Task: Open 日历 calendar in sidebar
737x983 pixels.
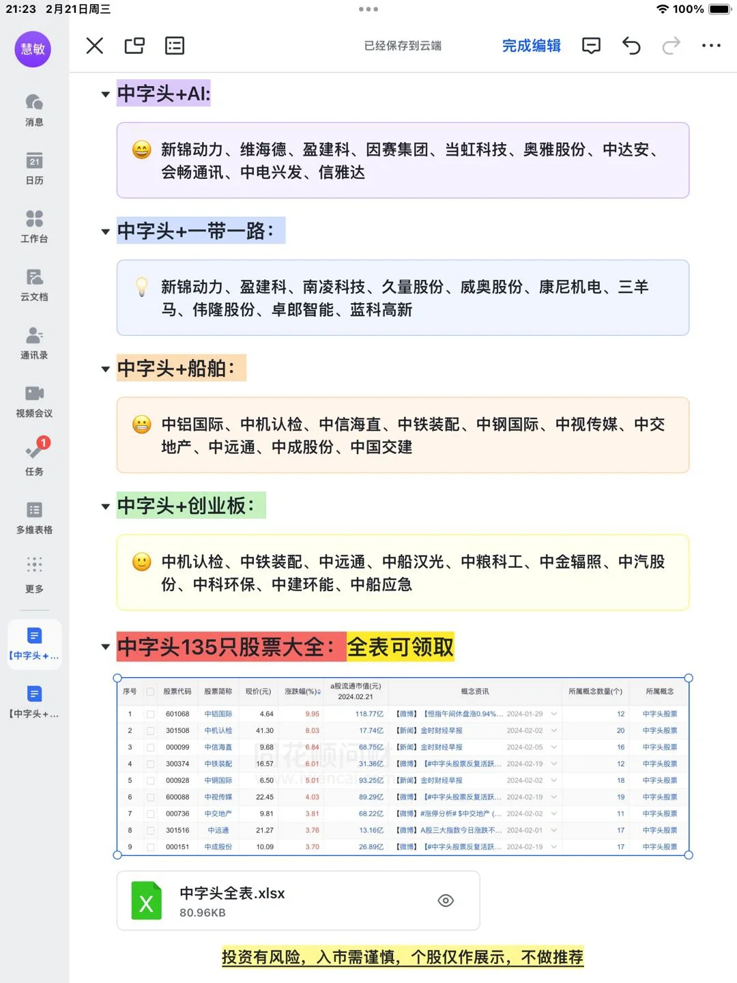Action: (34, 168)
